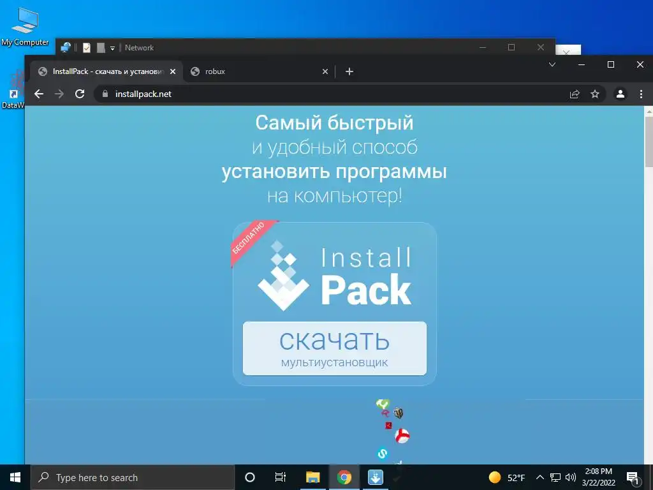This screenshot has width=653, height=490.
Task: Click the small red square icon
Action: tap(388, 426)
